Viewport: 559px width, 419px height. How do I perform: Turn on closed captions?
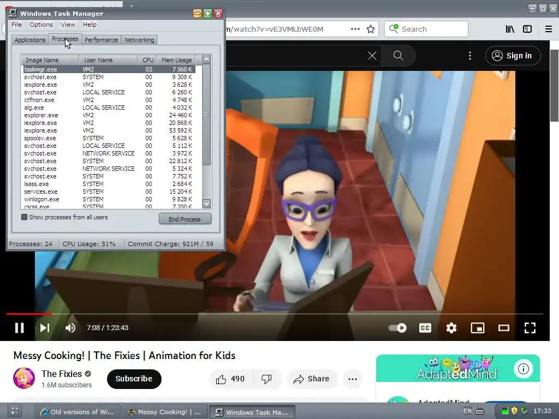click(x=425, y=328)
